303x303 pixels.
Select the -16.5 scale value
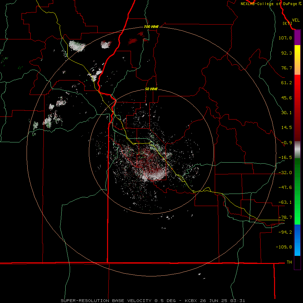click(x=285, y=158)
